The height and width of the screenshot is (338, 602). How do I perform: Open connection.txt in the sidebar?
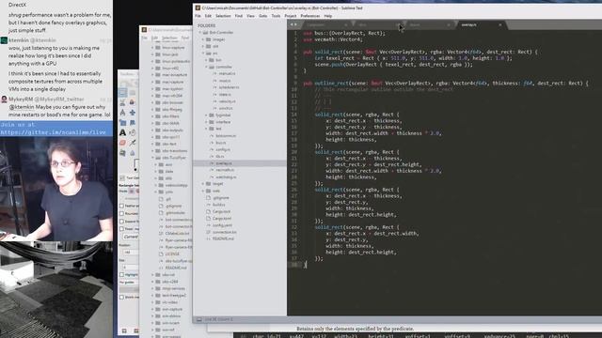pyautogui.click(x=225, y=232)
